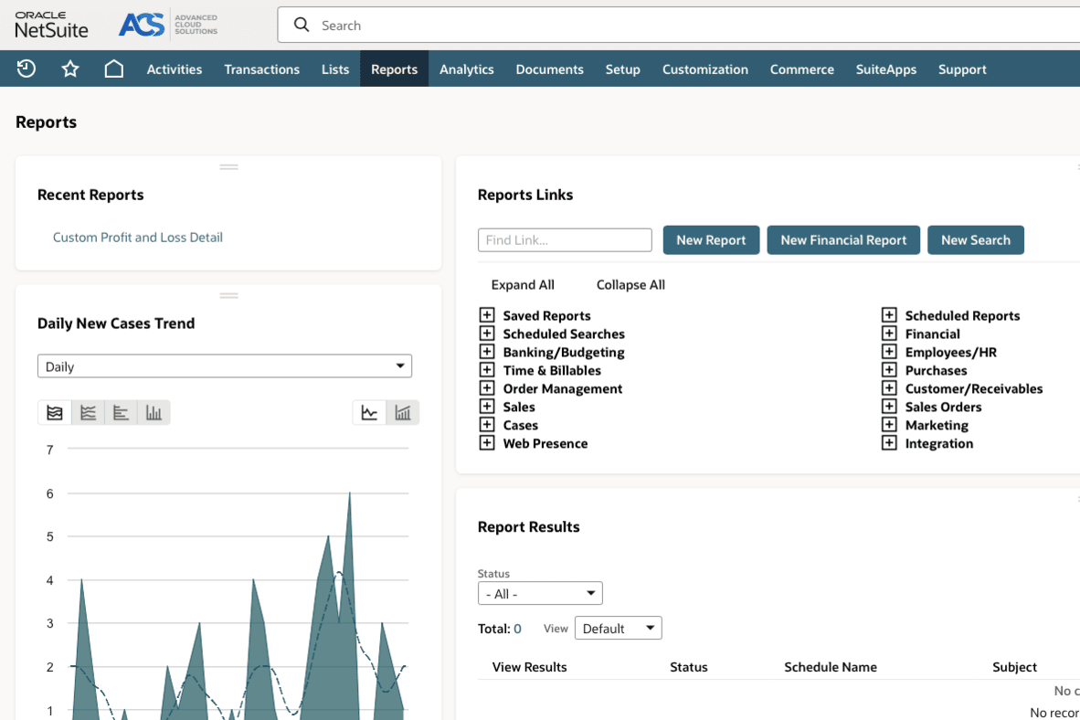Viewport: 1080px width, 720px height.
Task: Click the New Financial Report button
Action: click(x=843, y=239)
